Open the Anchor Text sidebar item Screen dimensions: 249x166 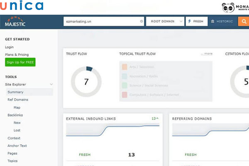[x=17, y=146]
